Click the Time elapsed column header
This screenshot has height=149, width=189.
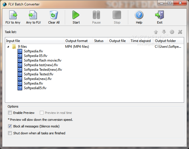click(x=141, y=41)
